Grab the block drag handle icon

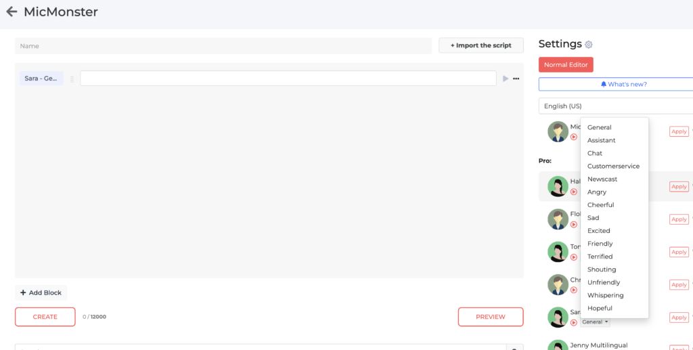click(72, 79)
